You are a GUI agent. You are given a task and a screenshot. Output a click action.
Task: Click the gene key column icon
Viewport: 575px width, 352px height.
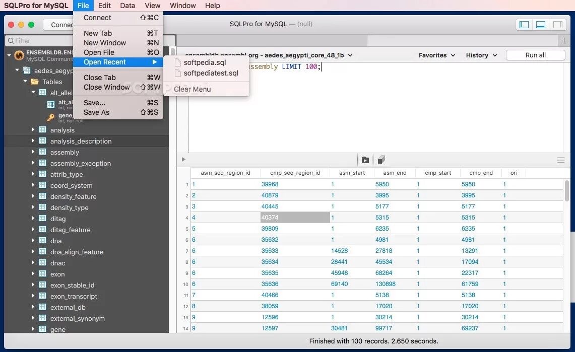click(x=51, y=117)
